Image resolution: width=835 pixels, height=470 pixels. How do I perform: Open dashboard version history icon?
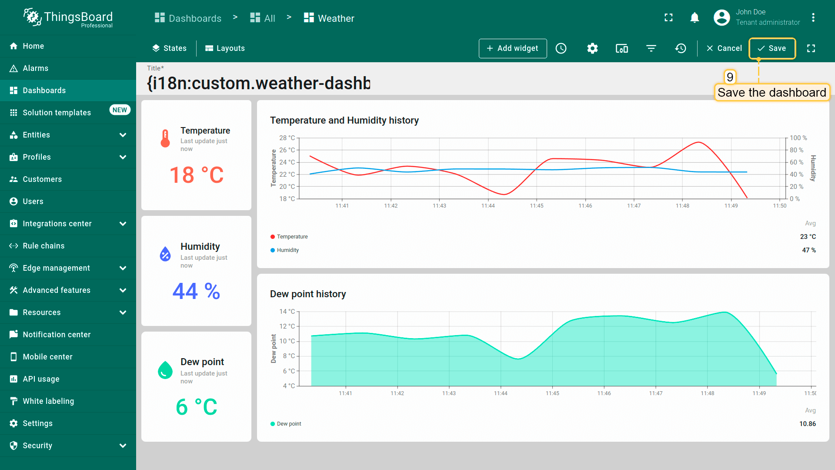point(681,48)
